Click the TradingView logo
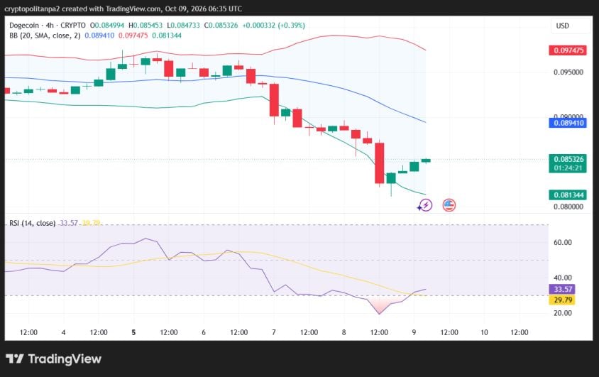 tap(53, 359)
